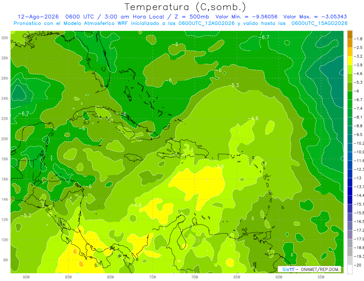Viewport: 364px width, 281px height.
Task: Click the '-6.7' contour label near 30N
Action: point(264,37)
